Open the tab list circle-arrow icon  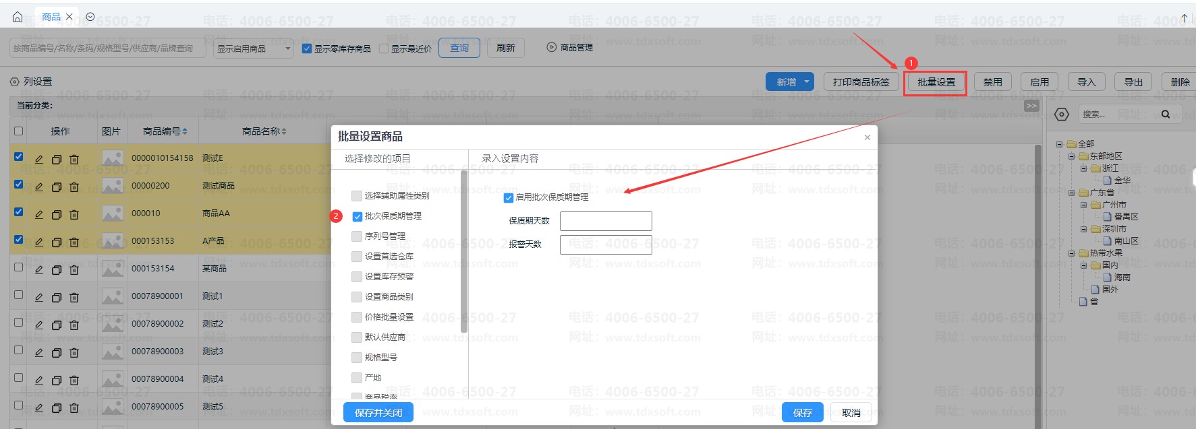[90, 17]
